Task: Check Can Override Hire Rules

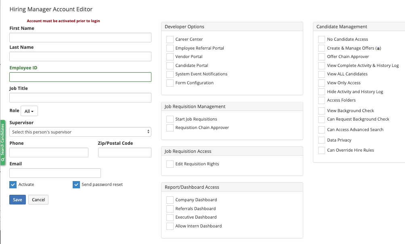Action: (x=321, y=150)
